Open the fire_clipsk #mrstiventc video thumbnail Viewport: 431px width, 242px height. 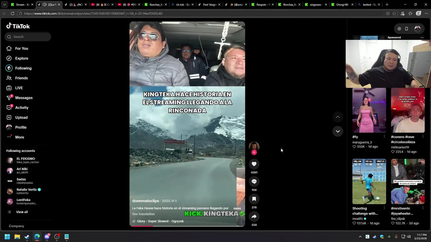[408, 182]
